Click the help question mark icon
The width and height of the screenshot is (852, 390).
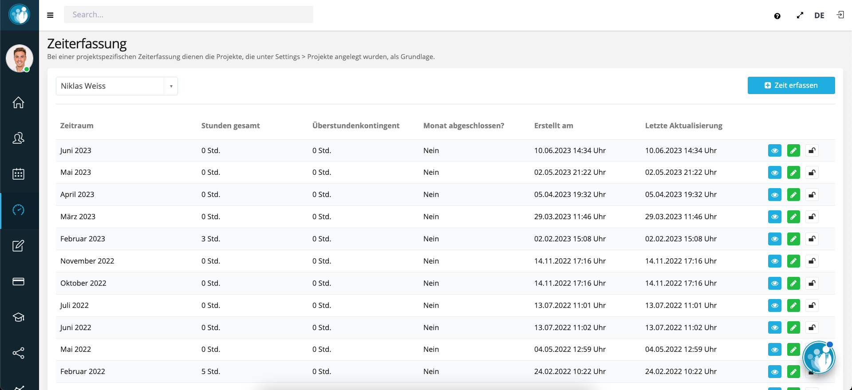tap(777, 16)
